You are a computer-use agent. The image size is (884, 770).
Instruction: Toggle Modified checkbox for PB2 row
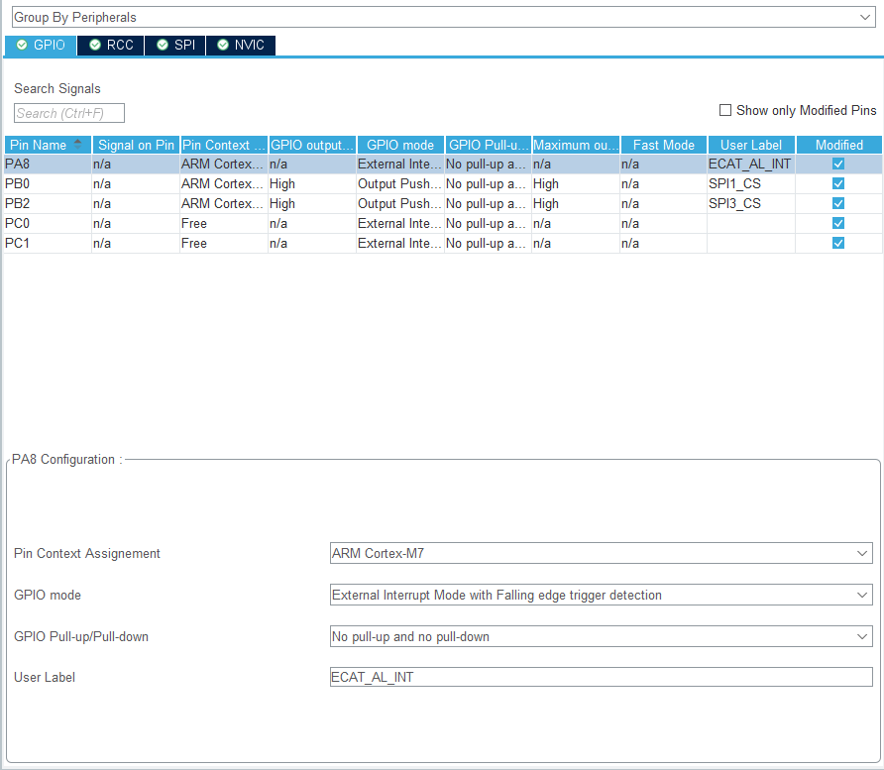[x=838, y=203]
